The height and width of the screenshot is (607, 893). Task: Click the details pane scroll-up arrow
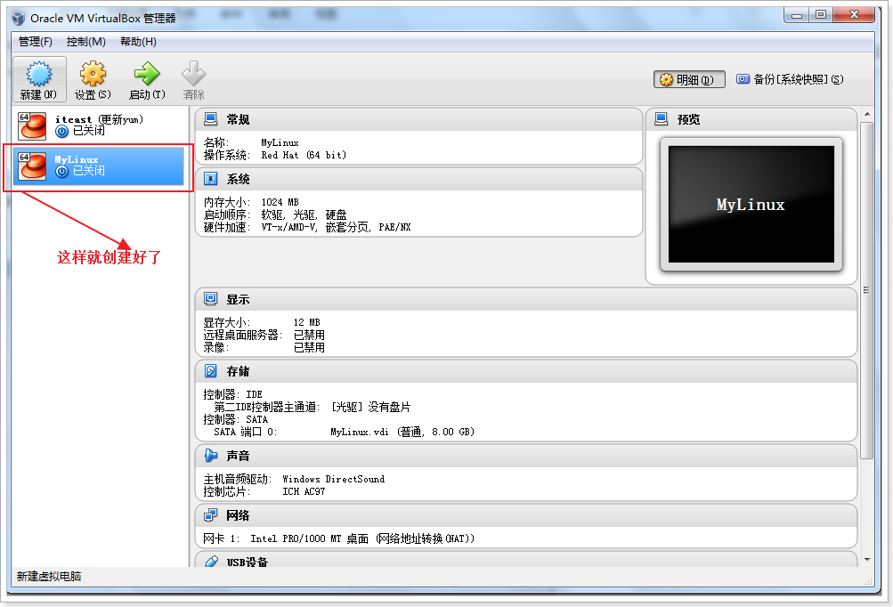(867, 115)
